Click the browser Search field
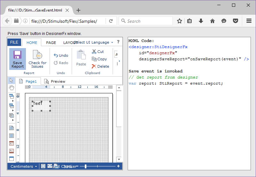 point(146,21)
